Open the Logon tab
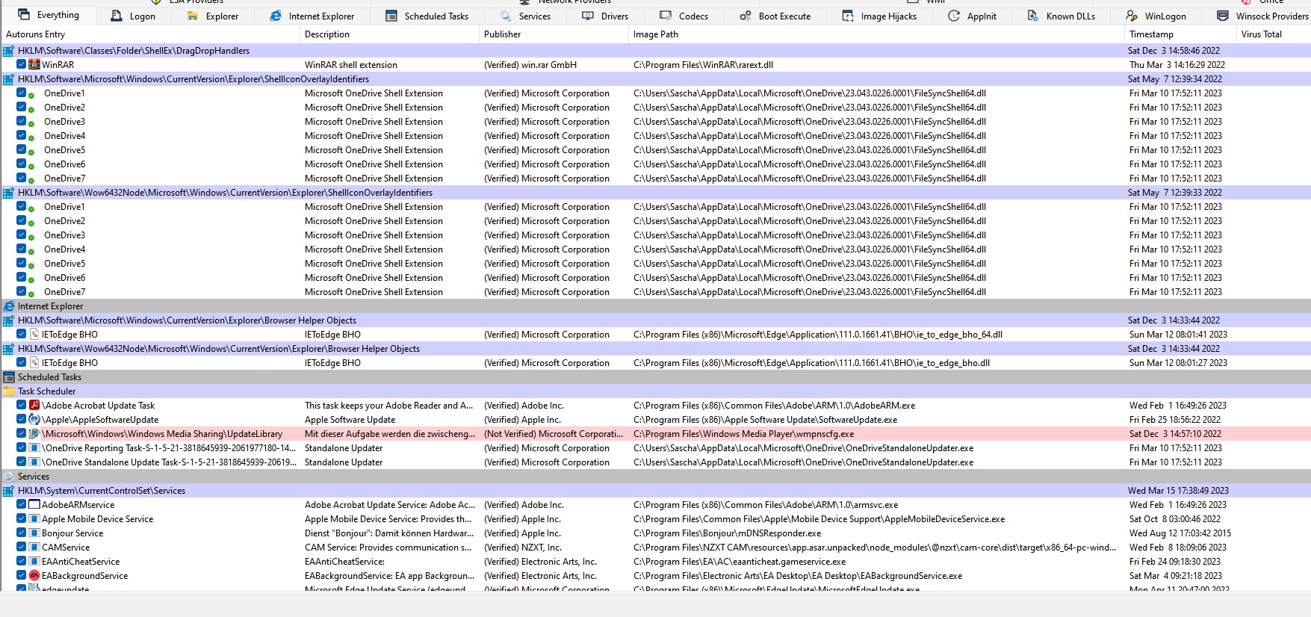This screenshot has height=617, width=1311. 133,16
